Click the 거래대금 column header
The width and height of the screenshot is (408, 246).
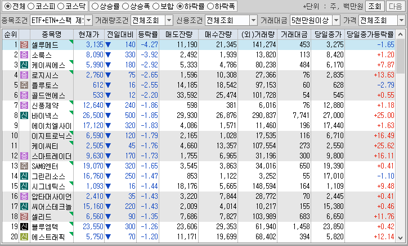(x=294, y=34)
